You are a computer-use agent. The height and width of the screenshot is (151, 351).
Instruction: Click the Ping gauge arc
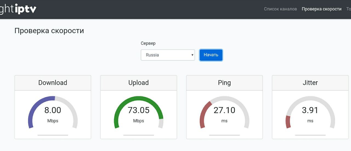pos(225,112)
